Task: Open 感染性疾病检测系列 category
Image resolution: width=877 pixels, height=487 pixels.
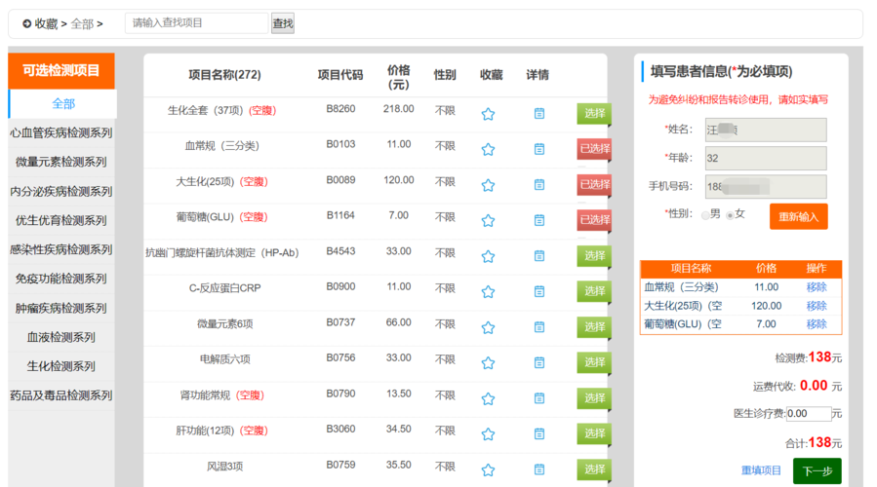Action: coord(61,249)
